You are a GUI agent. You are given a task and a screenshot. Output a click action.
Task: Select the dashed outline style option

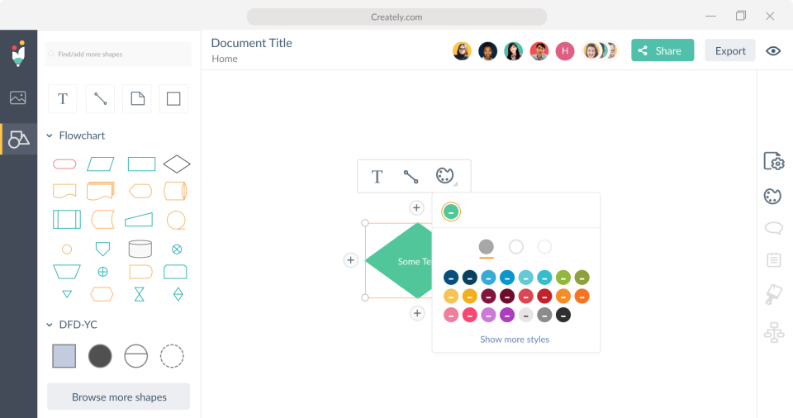(x=544, y=247)
